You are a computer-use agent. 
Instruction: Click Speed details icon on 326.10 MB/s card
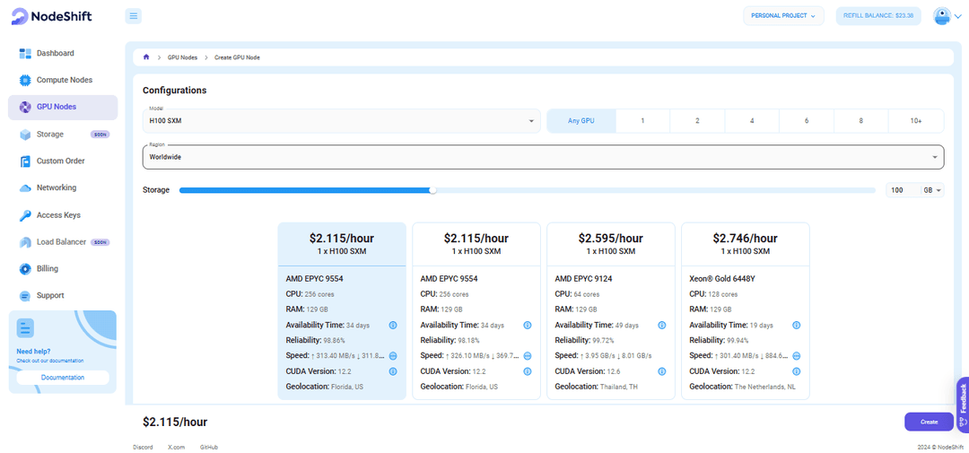pyautogui.click(x=528, y=356)
